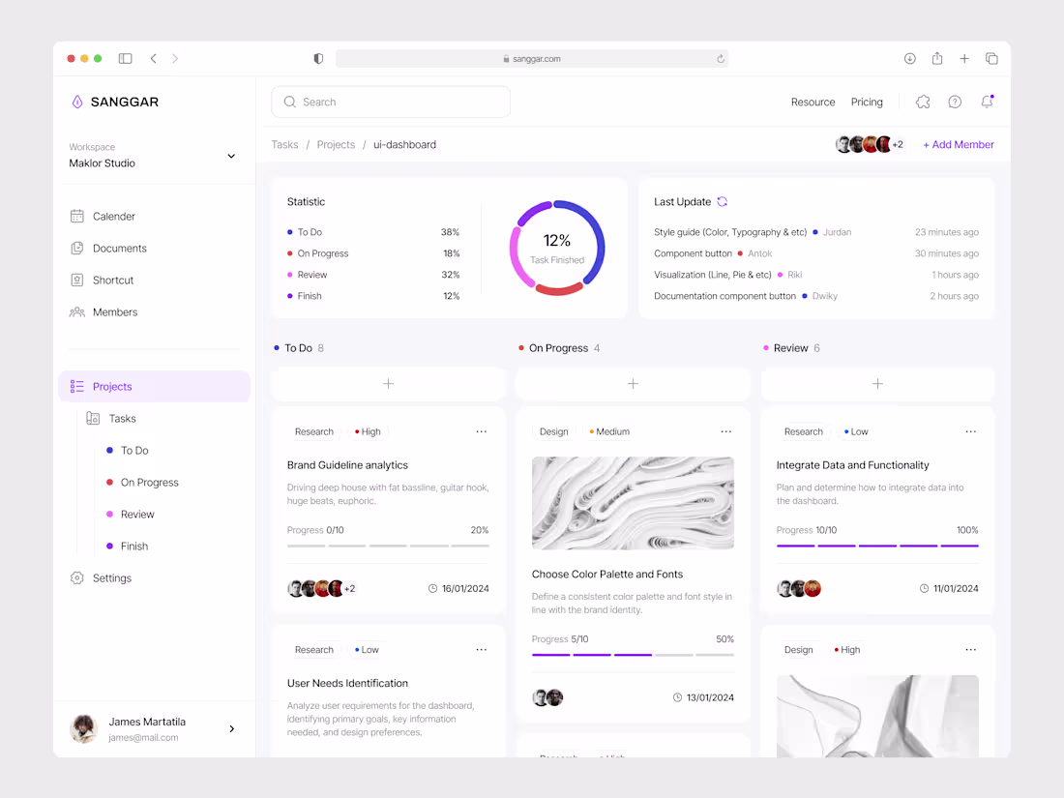
Task: Toggle the browser sidebar icon
Action: [x=125, y=58]
